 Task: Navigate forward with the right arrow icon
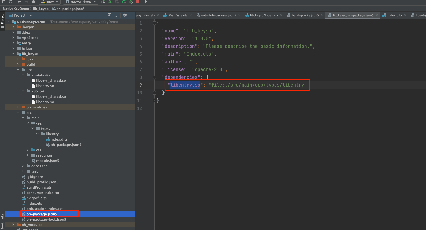click(x=27, y=2)
